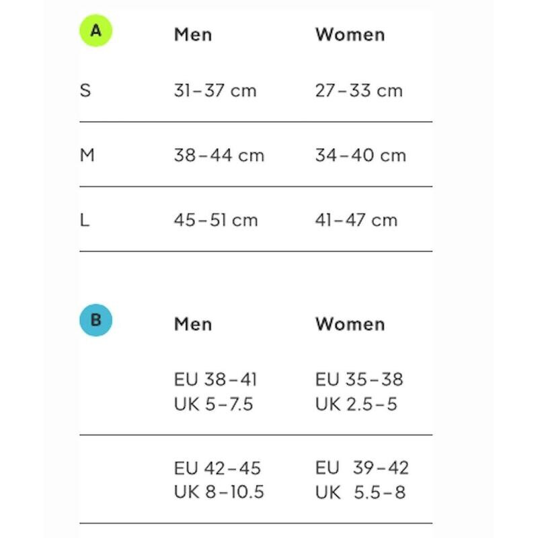Click the L size row label
538x538 pixels.
(x=85, y=220)
